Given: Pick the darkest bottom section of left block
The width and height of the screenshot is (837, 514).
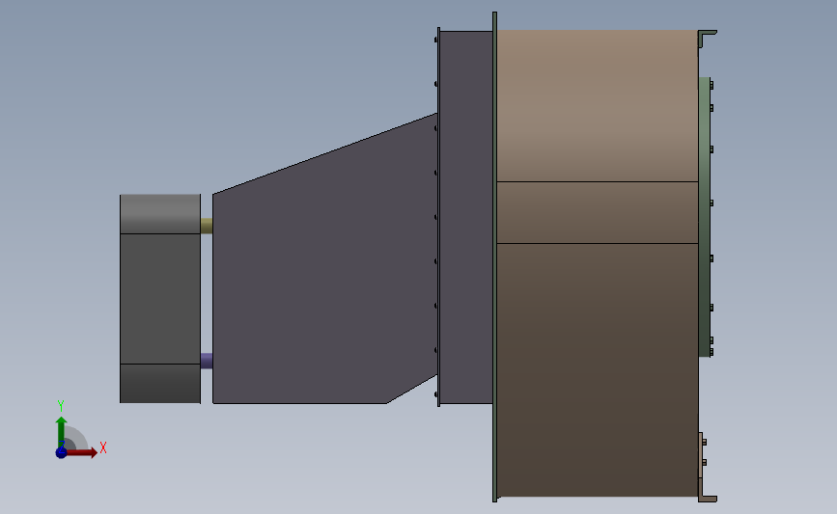Looking at the screenshot, I should point(160,384).
